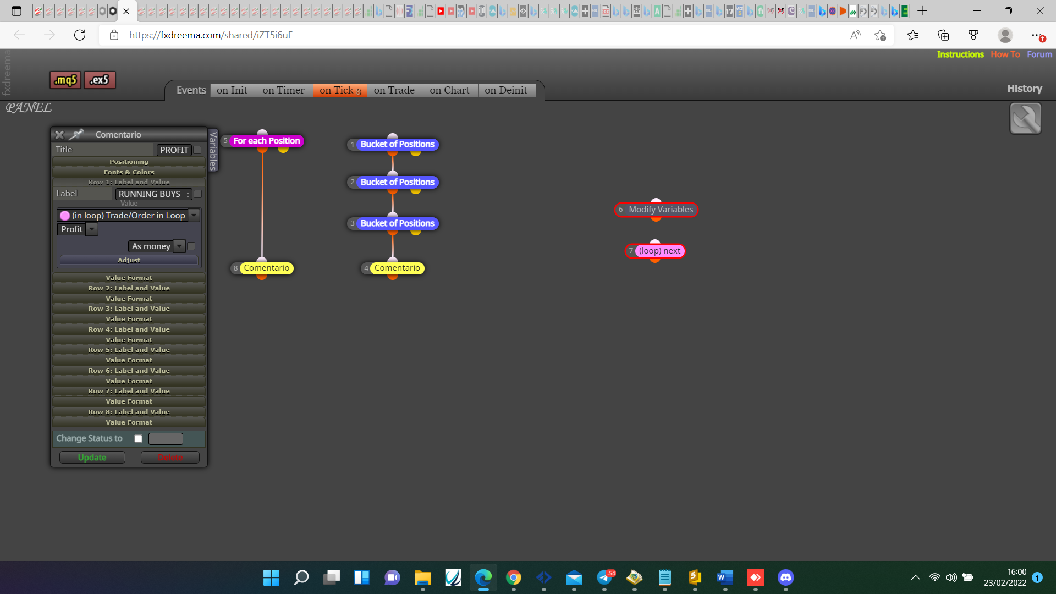Expand the Fonts & Colors section
1056x594 pixels.
[129, 172]
